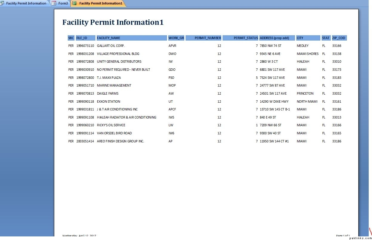Screen dimensions: 372x240
Task: Select the Facility Permit Information1 tab
Action: 101,3
